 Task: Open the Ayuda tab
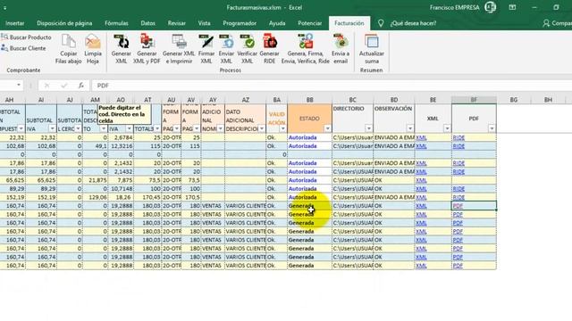tap(277, 23)
